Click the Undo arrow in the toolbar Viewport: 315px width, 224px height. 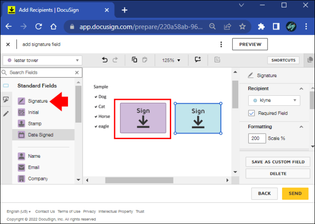coord(105,60)
